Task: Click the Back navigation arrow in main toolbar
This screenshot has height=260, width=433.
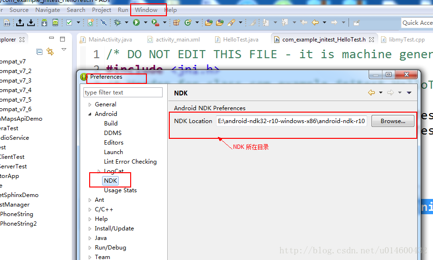Action: [x=315, y=22]
